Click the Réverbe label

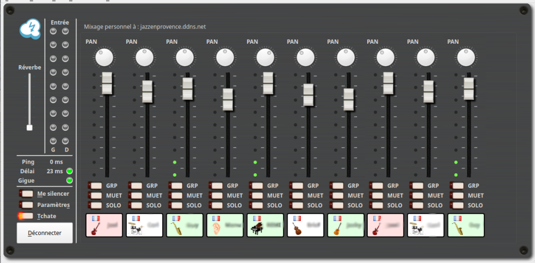pyautogui.click(x=30, y=67)
